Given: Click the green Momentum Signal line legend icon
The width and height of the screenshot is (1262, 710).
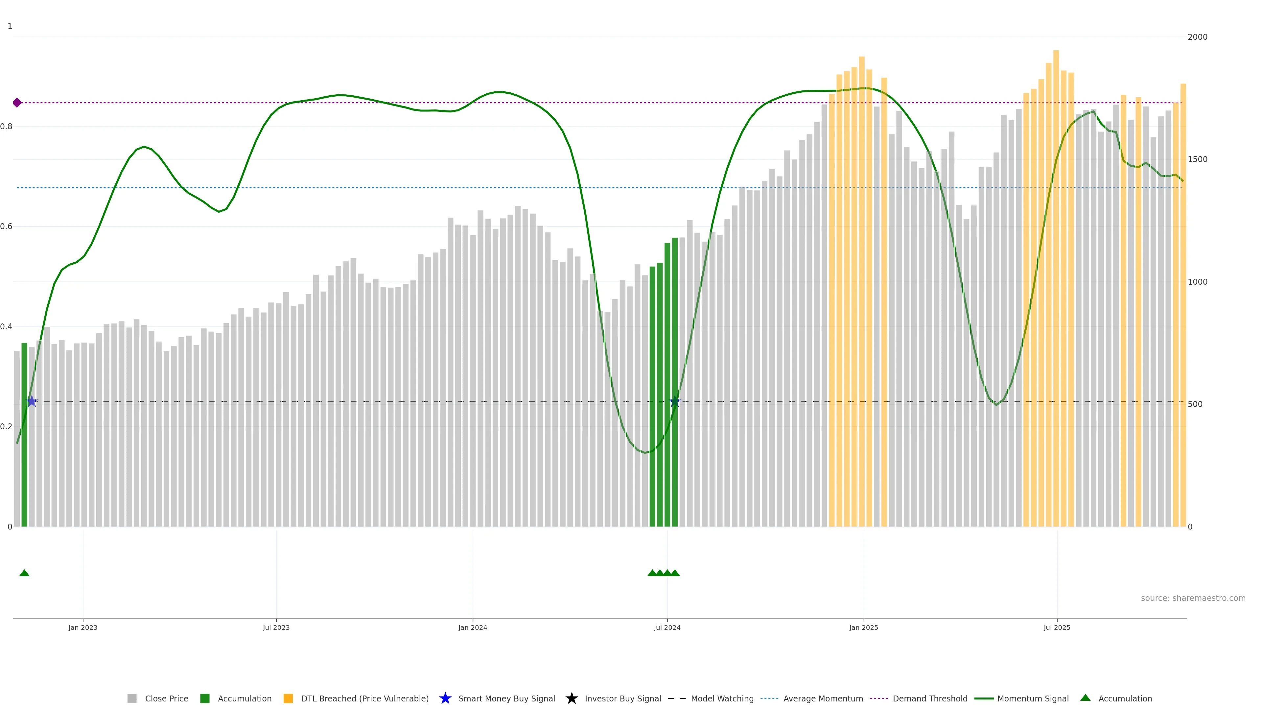Looking at the screenshot, I should pyautogui.click(x=984, y=698).
